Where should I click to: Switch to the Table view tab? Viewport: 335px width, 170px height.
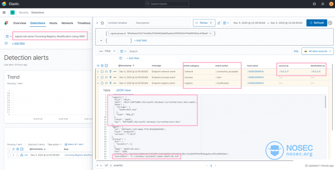[106, 90]
